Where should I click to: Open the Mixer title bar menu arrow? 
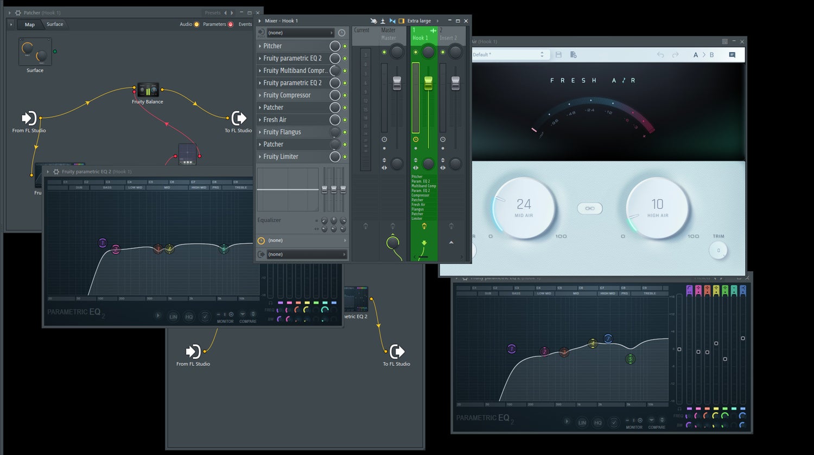pyautogui.click(x=260, y=21)
